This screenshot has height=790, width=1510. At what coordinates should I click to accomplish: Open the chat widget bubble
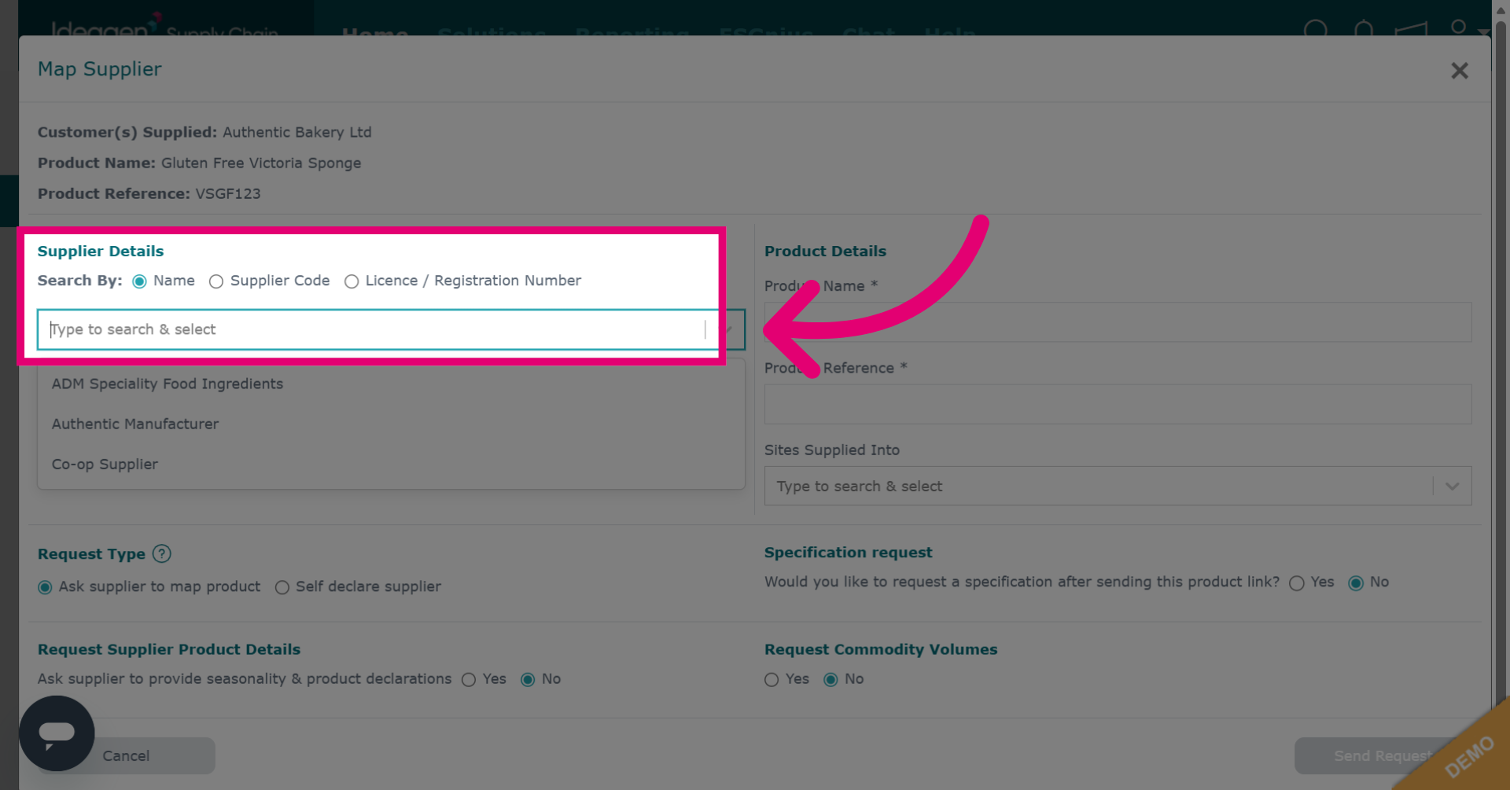coord(57,733)
